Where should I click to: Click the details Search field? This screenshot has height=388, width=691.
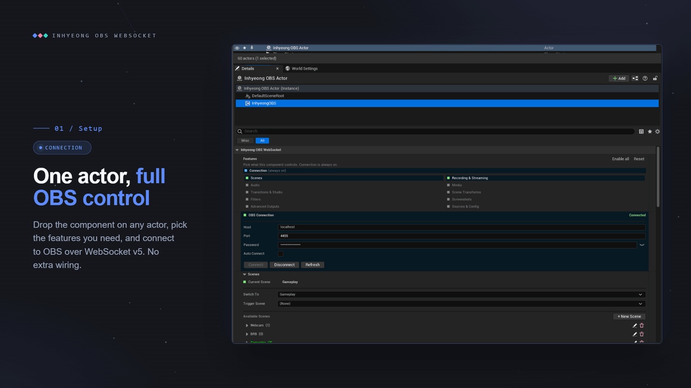coord(435,131)
